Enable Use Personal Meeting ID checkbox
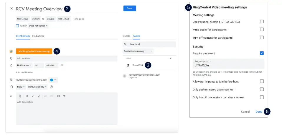This screenshot has width=282, height=135. pyautogui.click(x=262, y=22)
